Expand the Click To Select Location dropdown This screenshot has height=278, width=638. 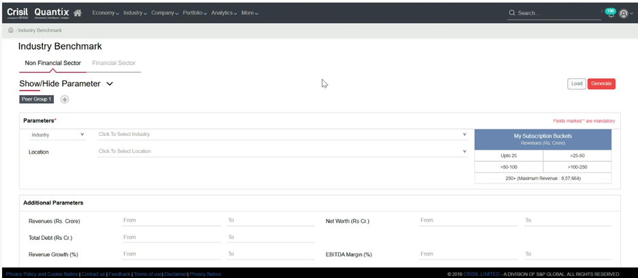point(282,152)
